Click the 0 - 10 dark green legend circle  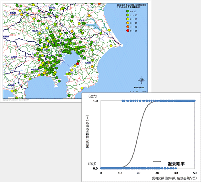[120, 12]
